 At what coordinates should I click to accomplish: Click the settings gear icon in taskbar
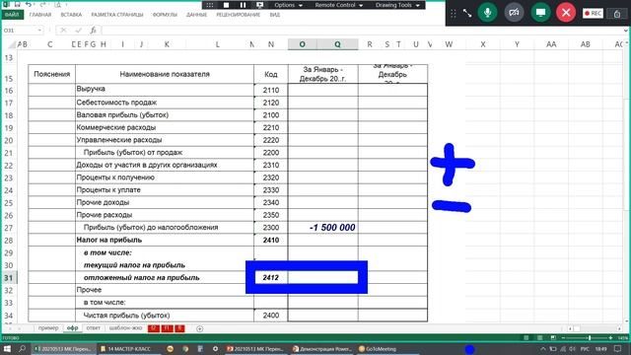click(215, 349)
